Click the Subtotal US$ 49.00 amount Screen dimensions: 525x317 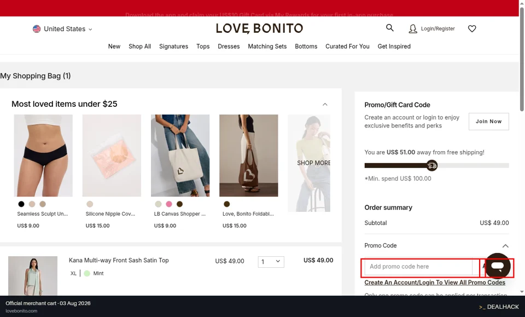[x=494, y=223]
